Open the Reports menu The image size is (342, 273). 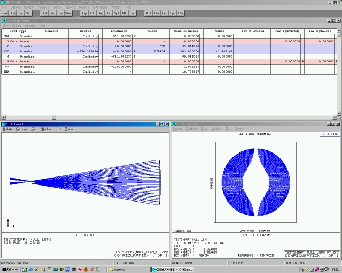coord(70,7)
